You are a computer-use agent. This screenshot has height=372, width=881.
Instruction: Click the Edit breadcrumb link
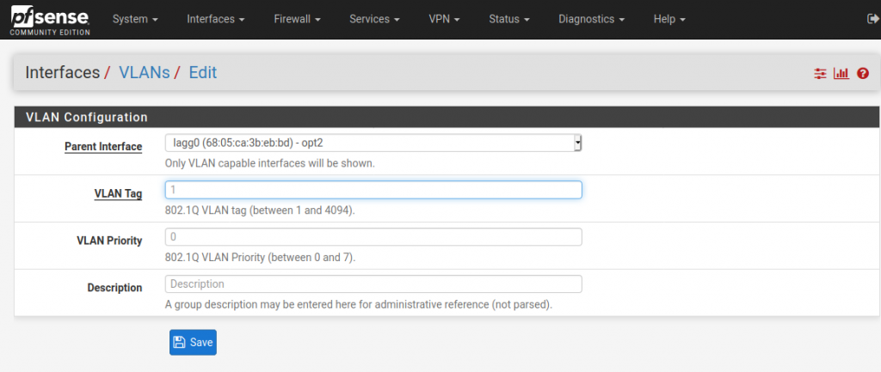click(202, 72)
